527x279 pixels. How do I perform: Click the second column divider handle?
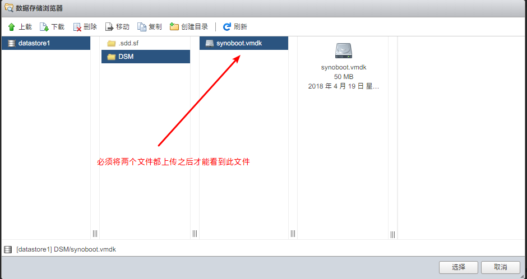click(x=195, y=233)
